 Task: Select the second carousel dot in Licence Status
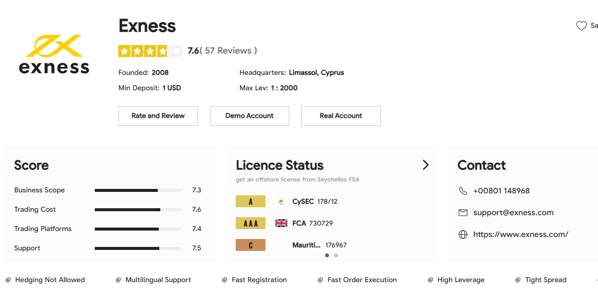(x=336, y=255)
